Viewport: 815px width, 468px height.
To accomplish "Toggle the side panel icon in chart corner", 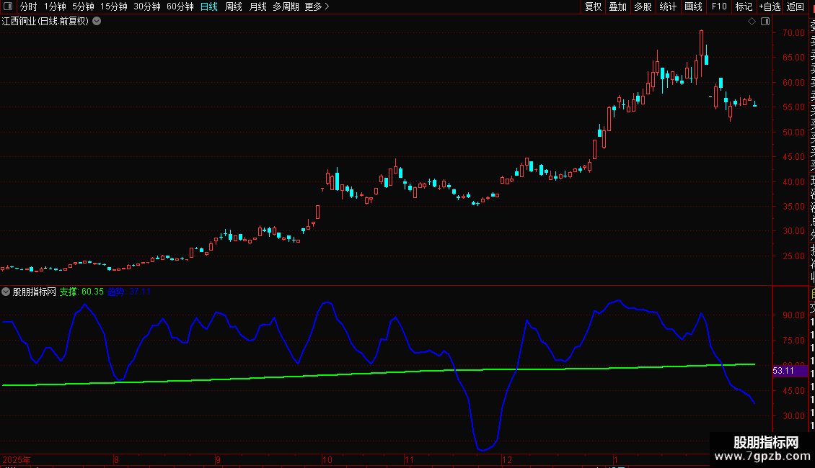I will 765,22.
